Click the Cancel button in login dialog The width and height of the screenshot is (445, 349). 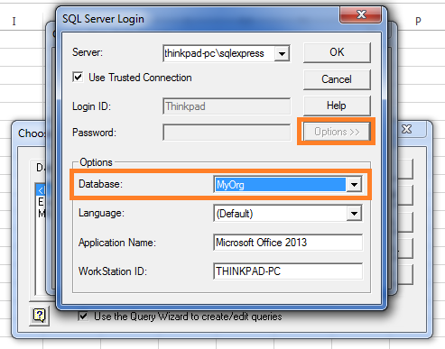click(337, 79)
